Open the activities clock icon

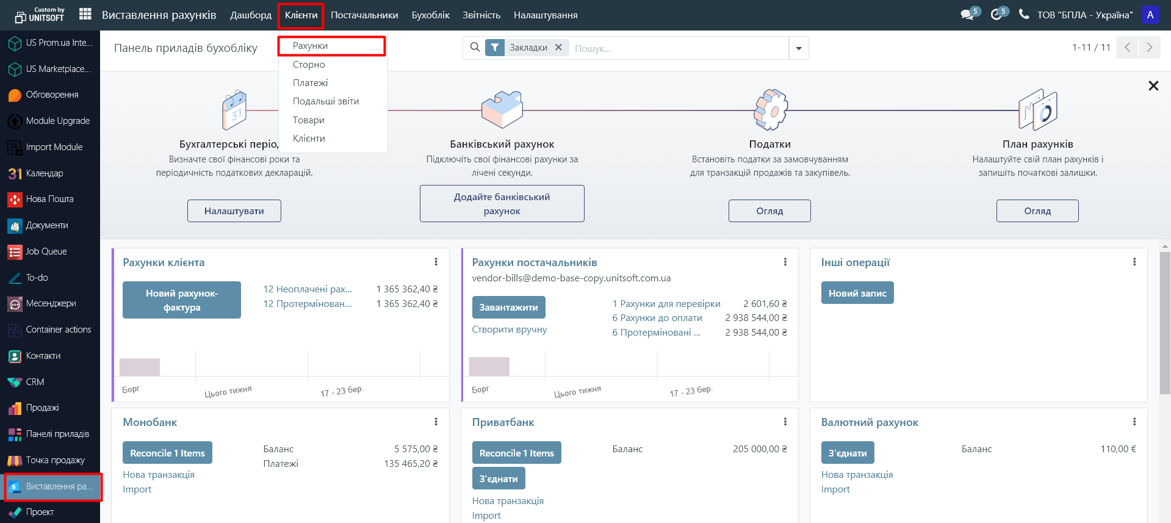point(996,15)
